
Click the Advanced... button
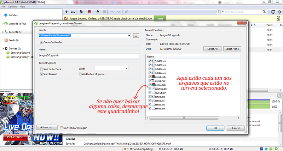(47, 127)
